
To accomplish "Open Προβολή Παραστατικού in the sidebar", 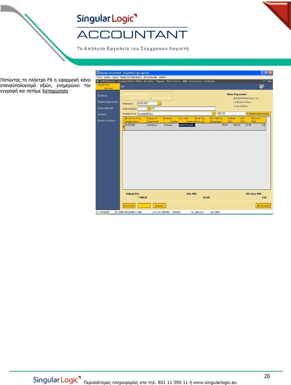I will [108, 102].
